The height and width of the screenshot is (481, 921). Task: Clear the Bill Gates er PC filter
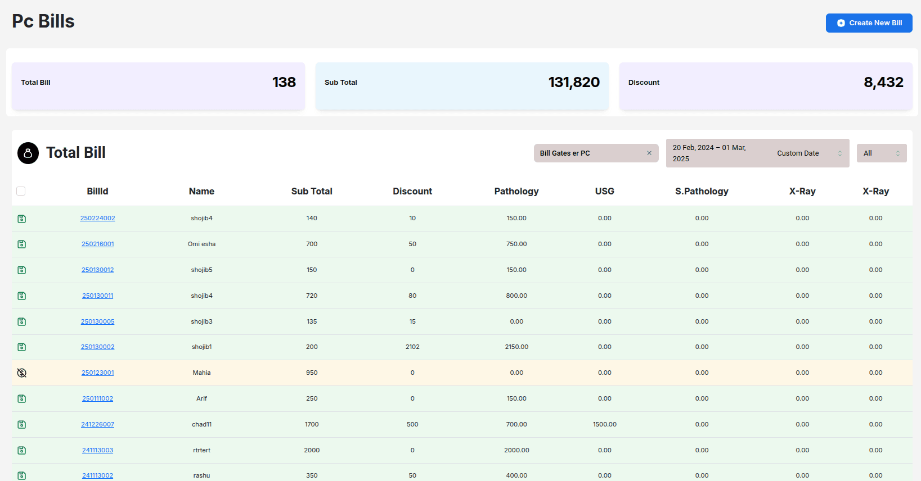pos(649,153)
